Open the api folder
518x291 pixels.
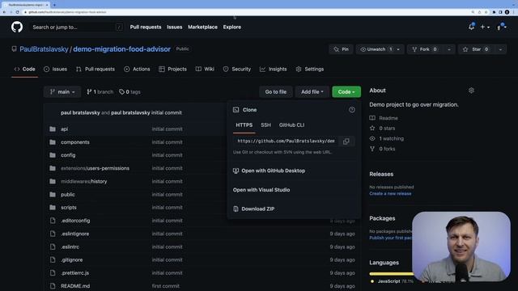tap(65, 129)
